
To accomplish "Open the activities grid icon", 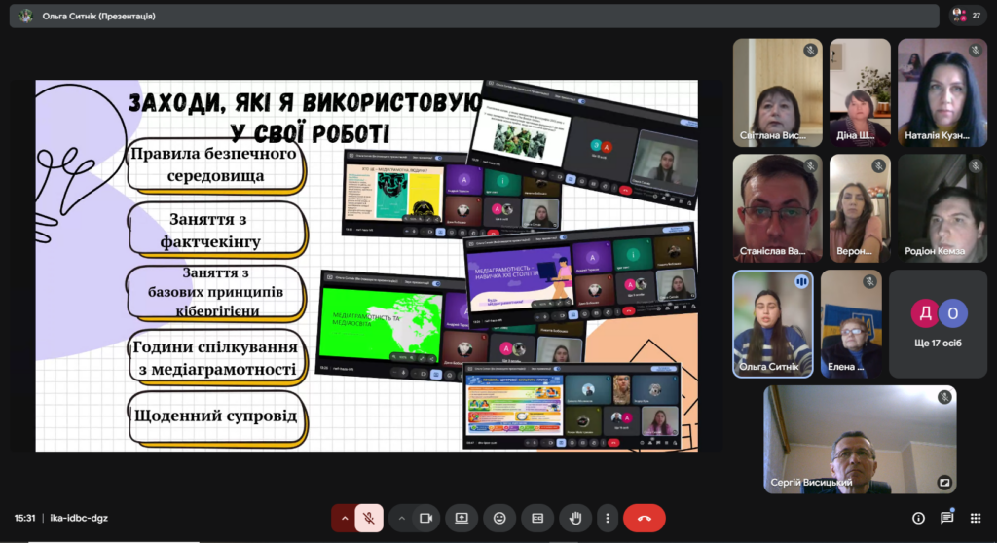I will click(975, 519).
